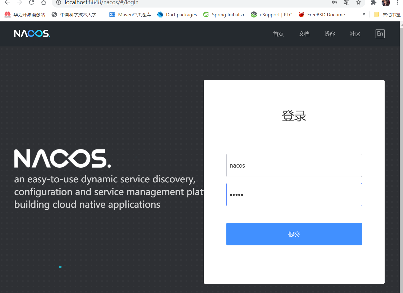Switch language with En button
Image resolution: width=403 pixels, height=293 pixels.
[x=380, y=34]
